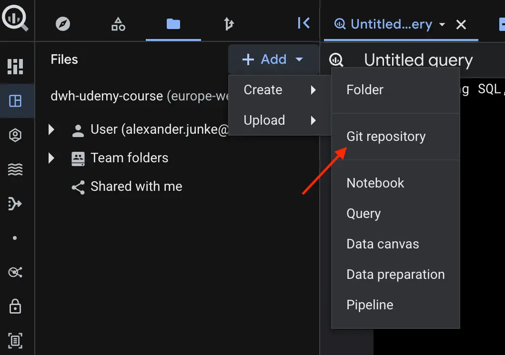Open the Create submenu
Screen dimensions: 505x355
coord(280,90)
